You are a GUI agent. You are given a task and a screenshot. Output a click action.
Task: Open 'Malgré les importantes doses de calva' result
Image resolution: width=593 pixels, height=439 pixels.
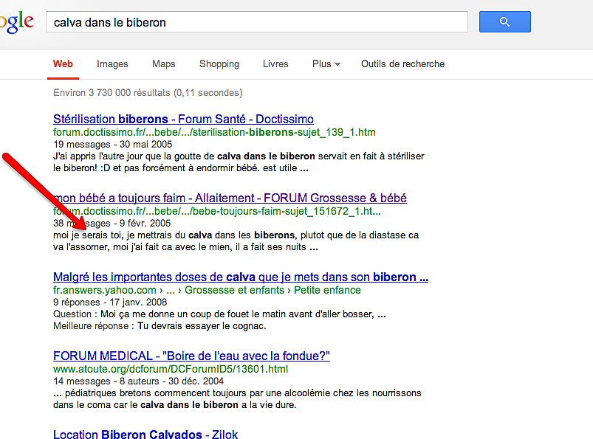pyautogui.click(x=241, y=277)
